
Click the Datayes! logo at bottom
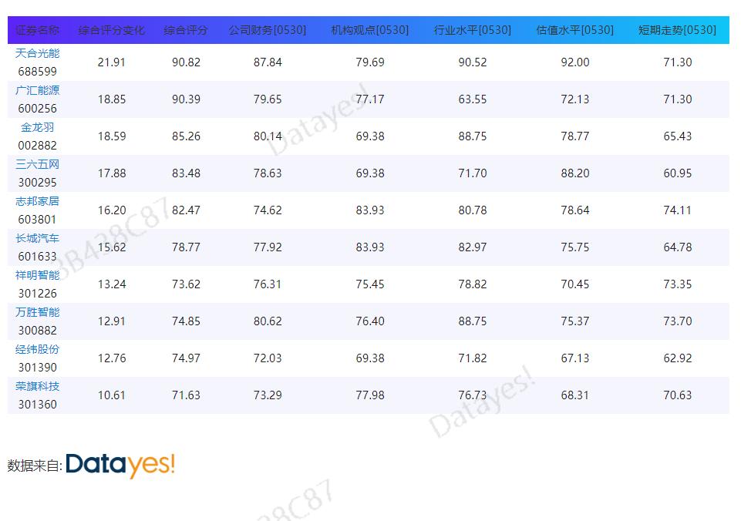click(120, 465)
